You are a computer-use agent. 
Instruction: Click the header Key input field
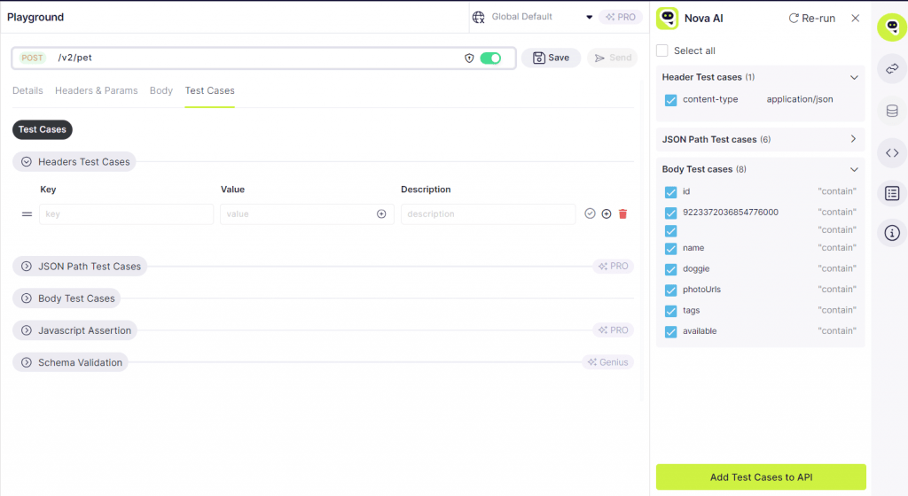pos(126,214)
